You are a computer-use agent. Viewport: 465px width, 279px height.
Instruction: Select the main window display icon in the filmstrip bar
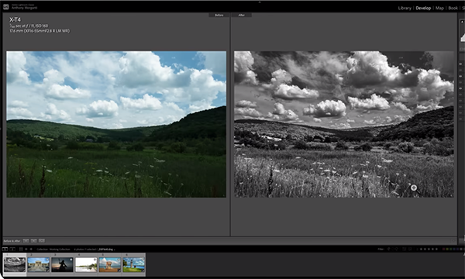pos(5,249)
